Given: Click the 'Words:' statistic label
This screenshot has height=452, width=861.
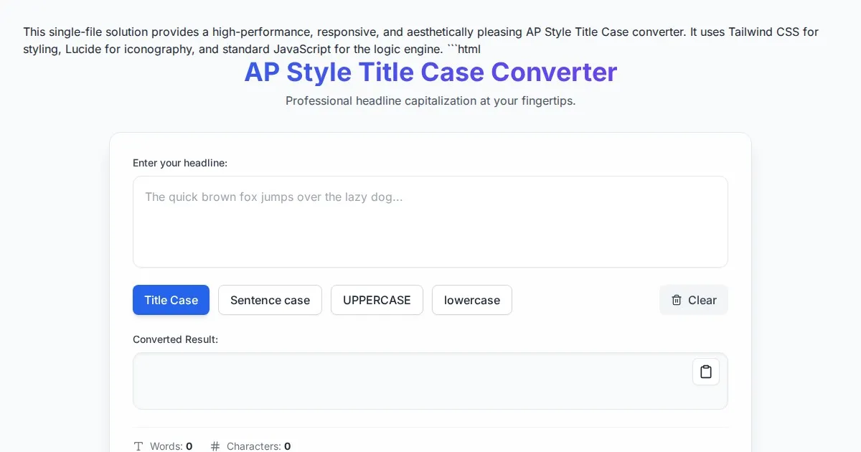Looking at the screenshot, I should click(166, 446).
